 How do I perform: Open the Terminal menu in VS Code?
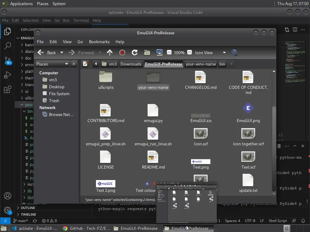pyautogui.click(x=81, y=20)
